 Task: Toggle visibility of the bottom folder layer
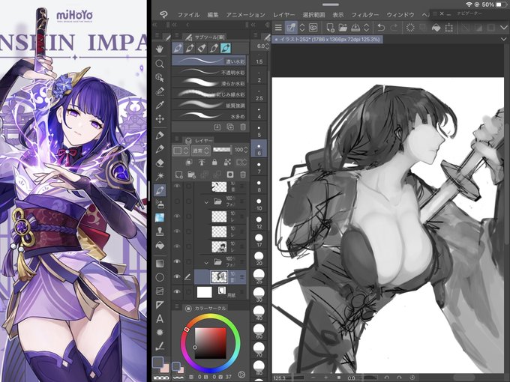177,261
